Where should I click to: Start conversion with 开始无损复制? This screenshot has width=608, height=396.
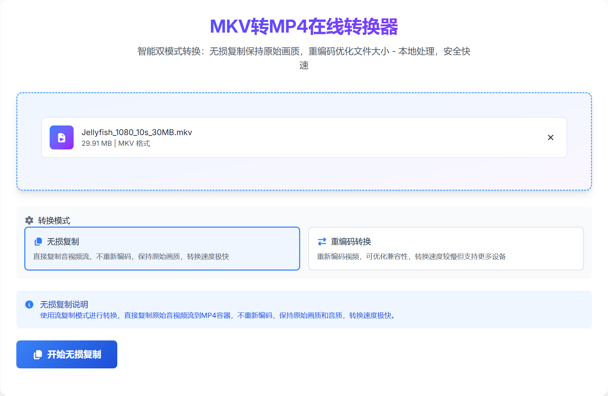[x=66, y=354]
